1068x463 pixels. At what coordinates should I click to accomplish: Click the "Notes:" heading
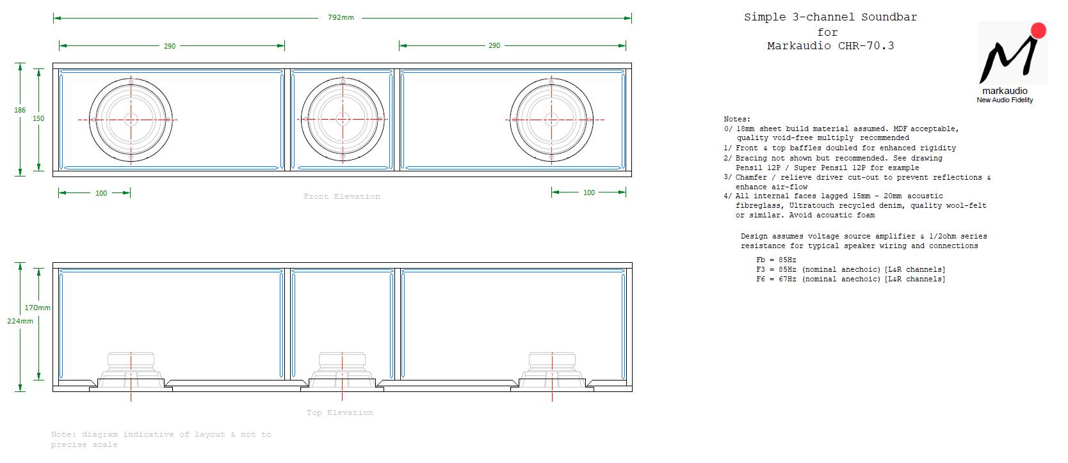coord(737,119)
